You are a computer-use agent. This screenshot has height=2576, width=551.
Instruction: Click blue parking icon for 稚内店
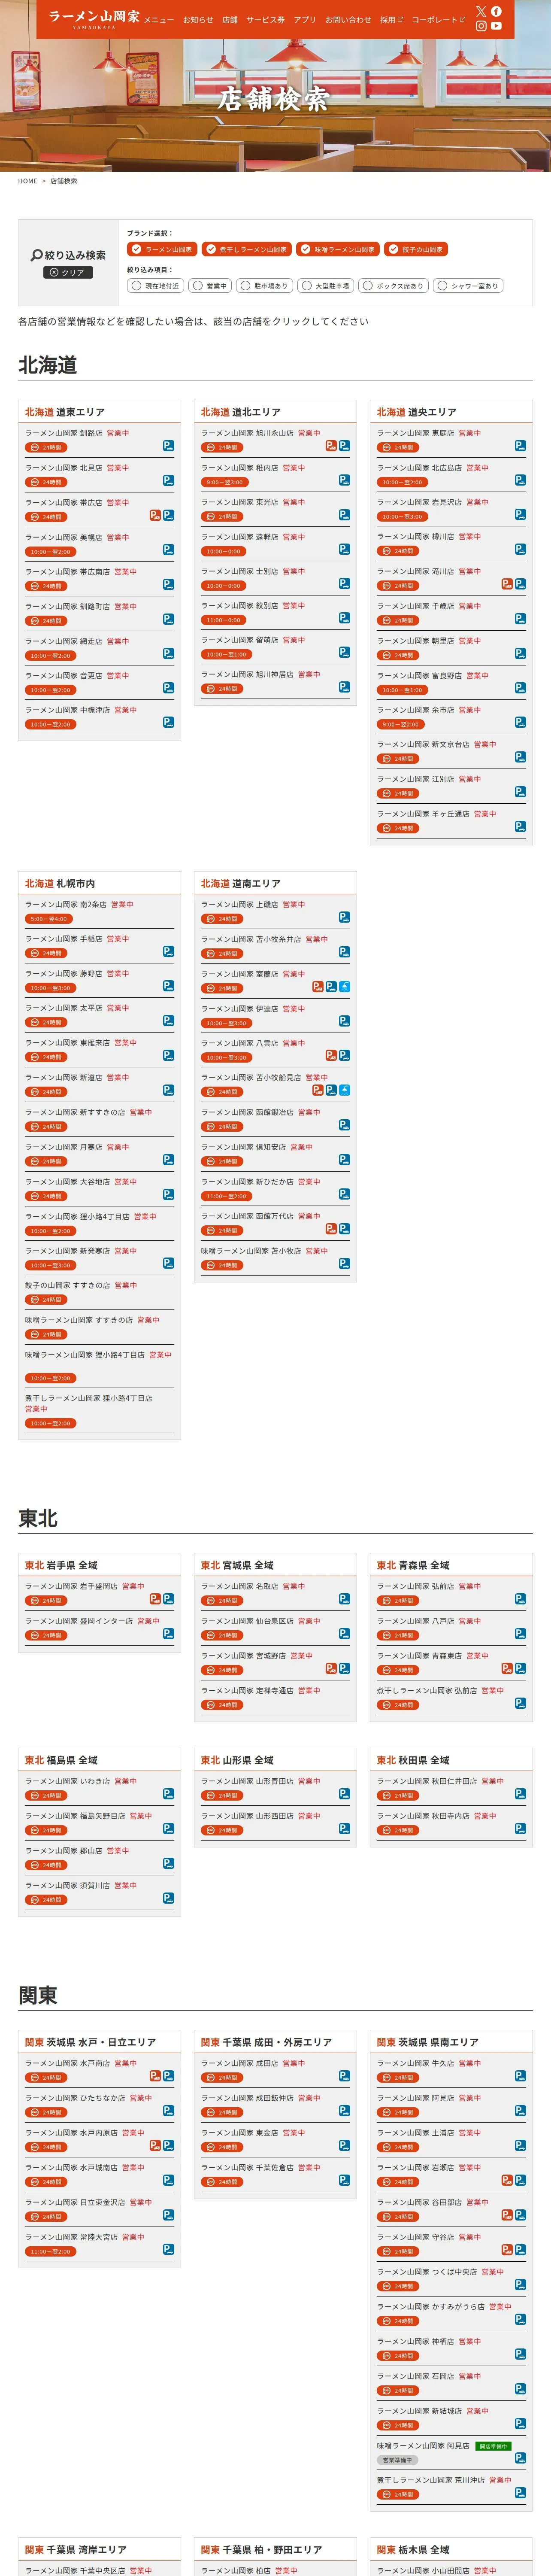[x=344, y=480]
